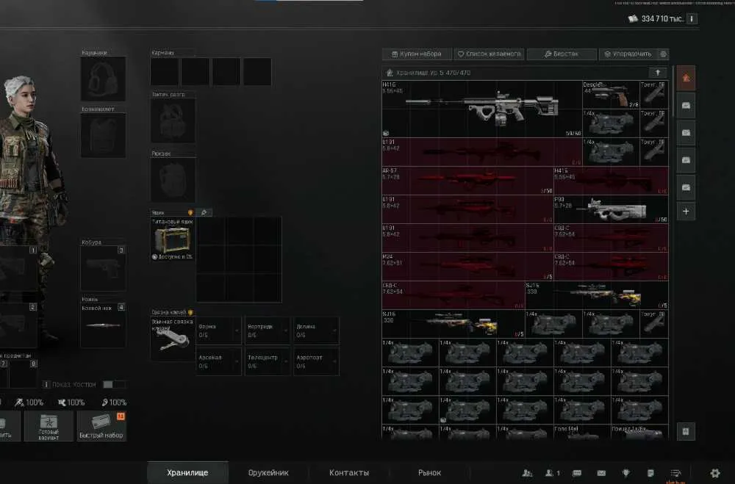This screenshot has height=484, width=735.
Task: Switch to the Оружейник tab
Action: (268, 473)
